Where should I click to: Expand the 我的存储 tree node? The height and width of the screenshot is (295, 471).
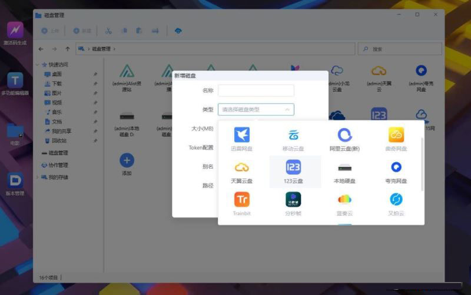point(38,177)
